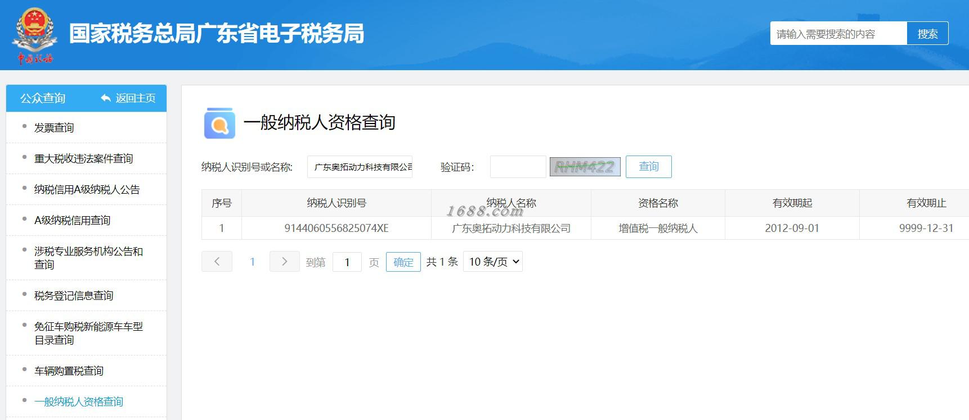This screenshot has width=969, height=420.
Task: Click the 确定 pagination button
Action: click(403, 262)
